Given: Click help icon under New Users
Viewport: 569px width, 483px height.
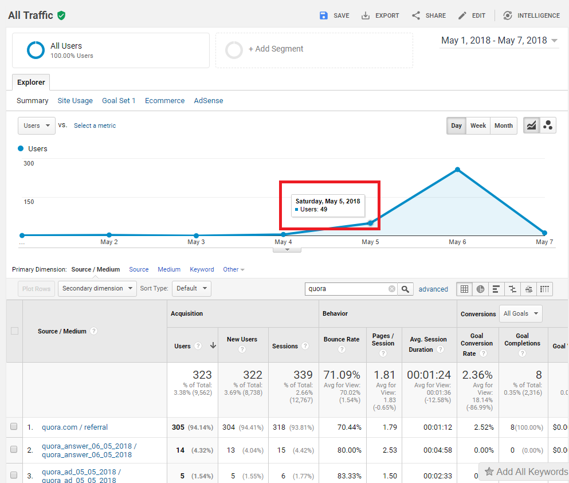Looking at the screenshot, I should click(x=242, y=349).
